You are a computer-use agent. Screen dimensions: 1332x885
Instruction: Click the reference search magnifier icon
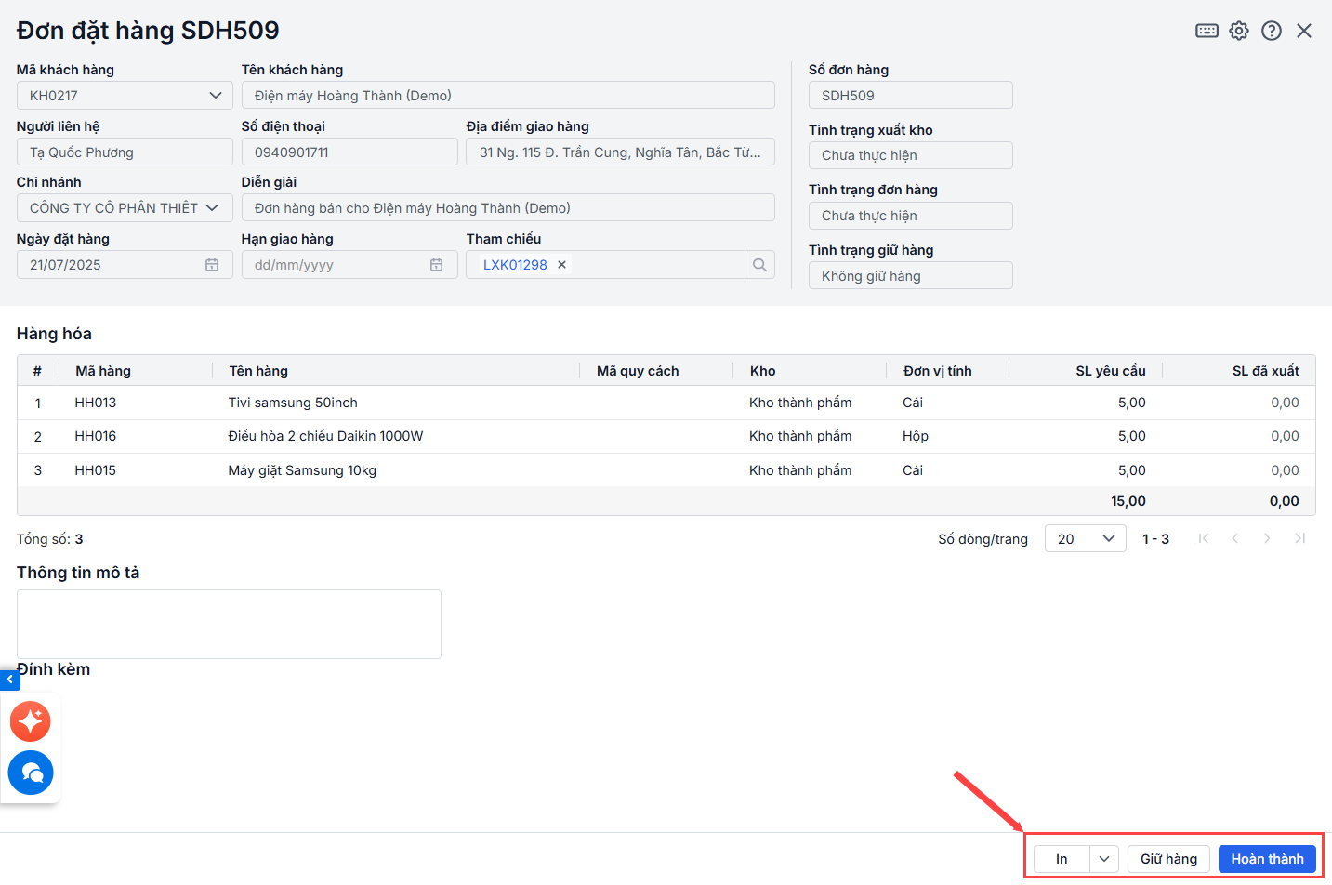click(759, 265)
